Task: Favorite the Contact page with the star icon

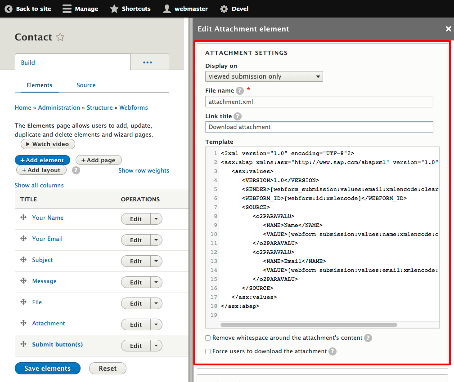Action: (x=60, y=37)
